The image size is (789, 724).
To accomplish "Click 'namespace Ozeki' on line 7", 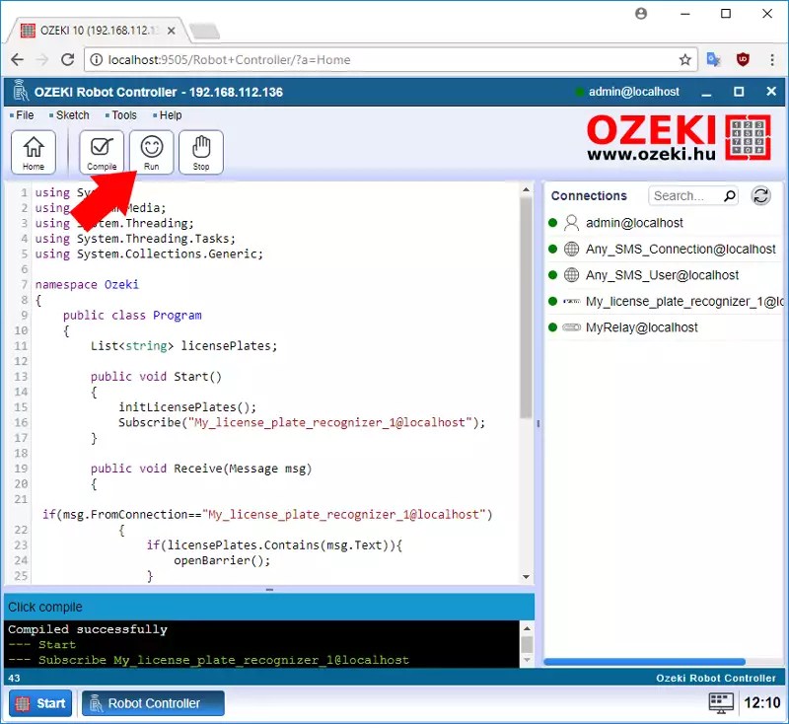I will pos(87,284).
